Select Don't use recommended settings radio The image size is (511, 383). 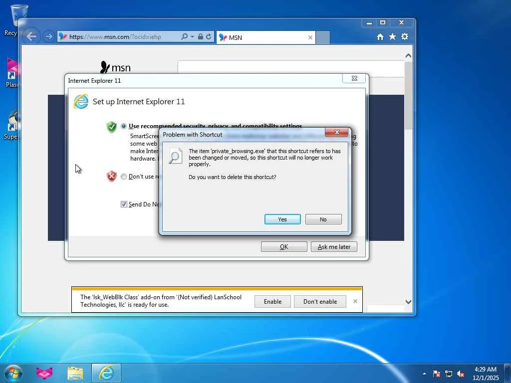click(x=124, y=177)
